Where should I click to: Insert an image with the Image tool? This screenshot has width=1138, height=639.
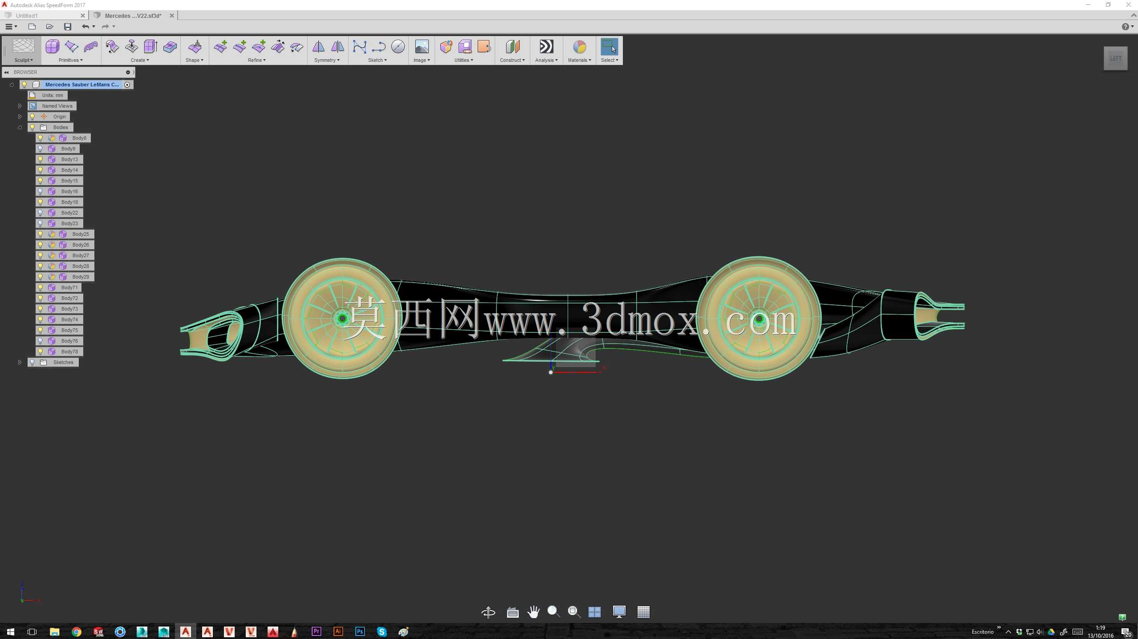coord(422,47)
